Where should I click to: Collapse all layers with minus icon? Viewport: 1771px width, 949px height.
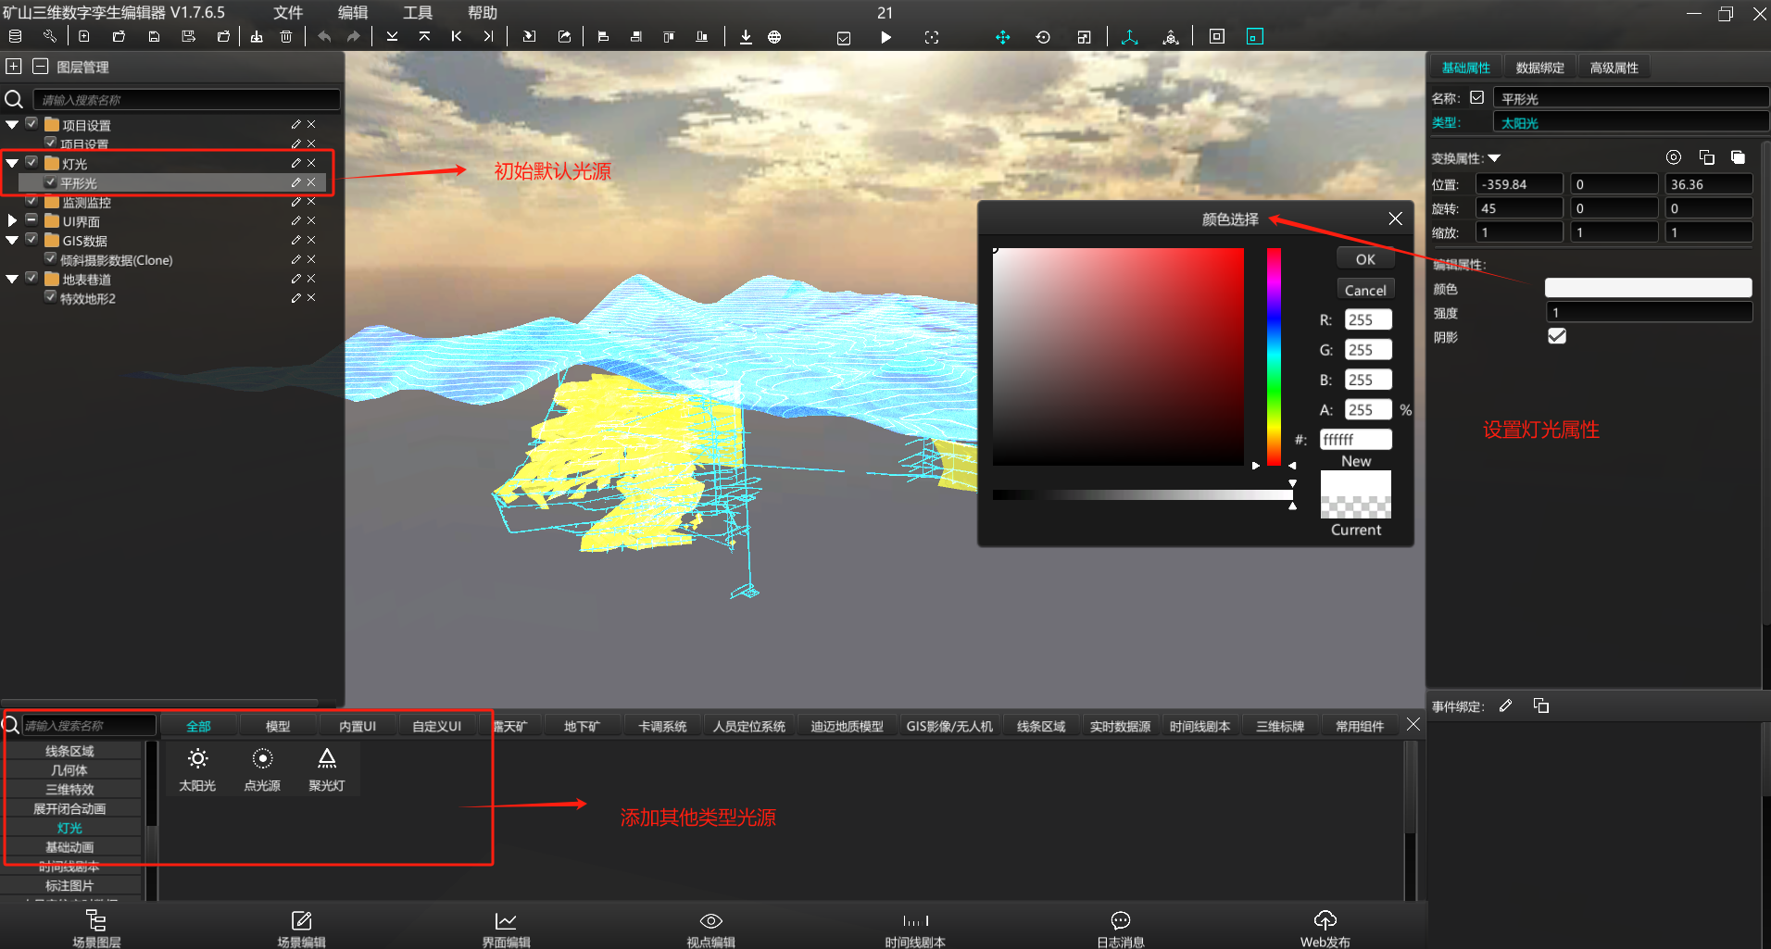click(x=40, y=67)
